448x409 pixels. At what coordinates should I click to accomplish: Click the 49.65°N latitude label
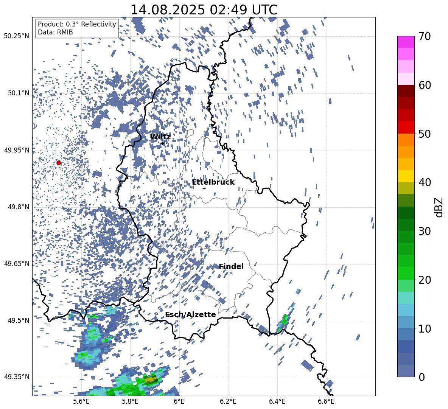(x=17, y=264)
